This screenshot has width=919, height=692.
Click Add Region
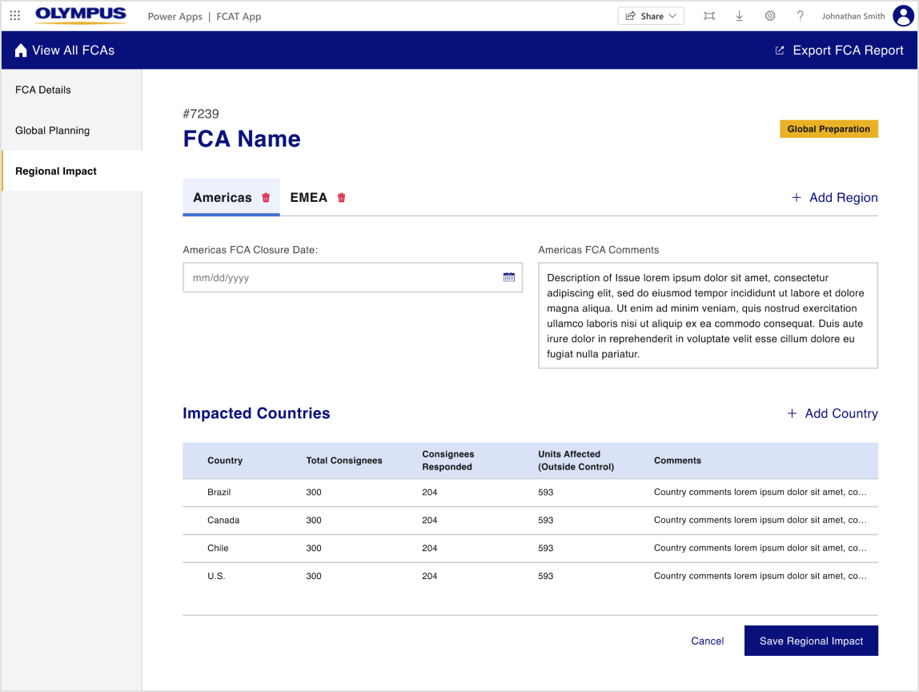tap(834, 198)
